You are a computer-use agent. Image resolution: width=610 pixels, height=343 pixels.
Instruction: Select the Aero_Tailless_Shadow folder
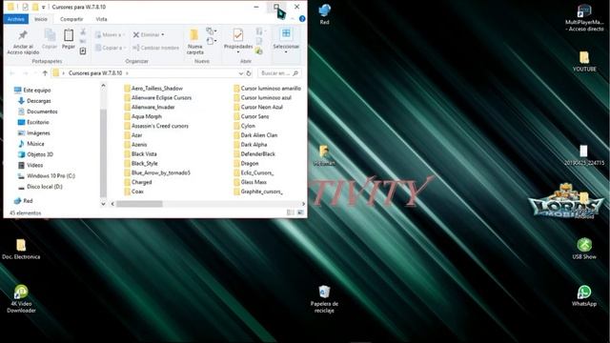(153, 89)
